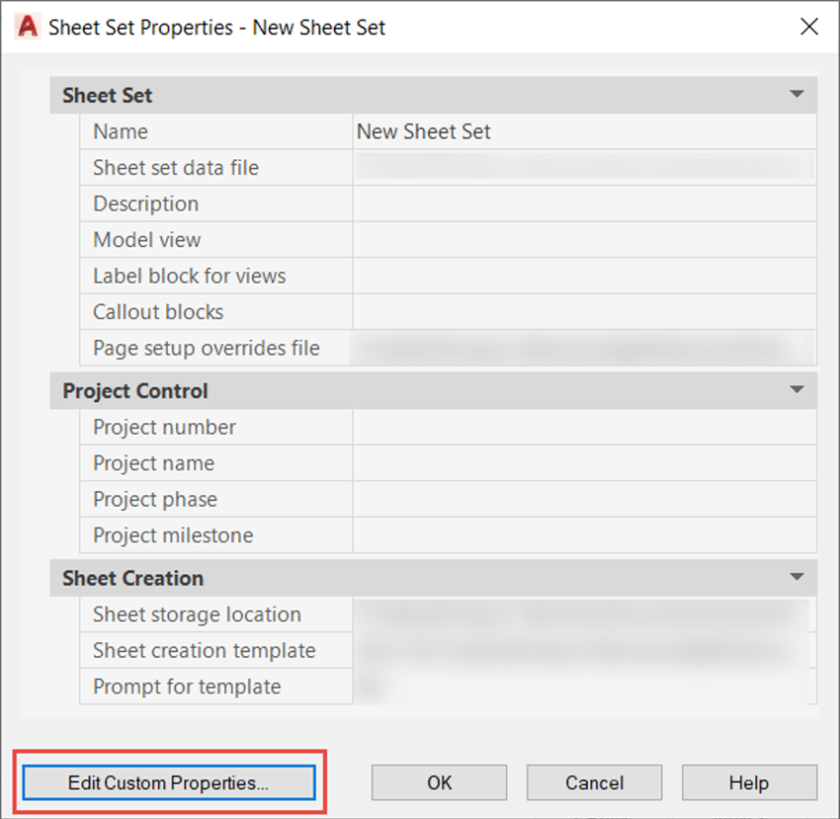Select the Project name value field
The height and width of the screenshot is (819, 840).
point(583,463)
